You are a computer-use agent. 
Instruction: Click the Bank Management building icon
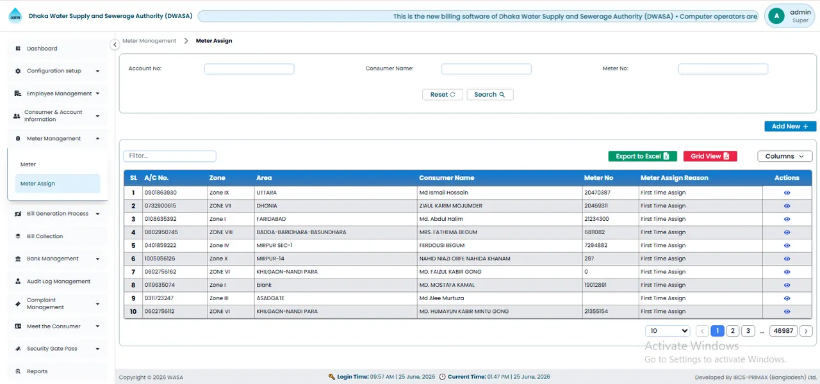19,259
